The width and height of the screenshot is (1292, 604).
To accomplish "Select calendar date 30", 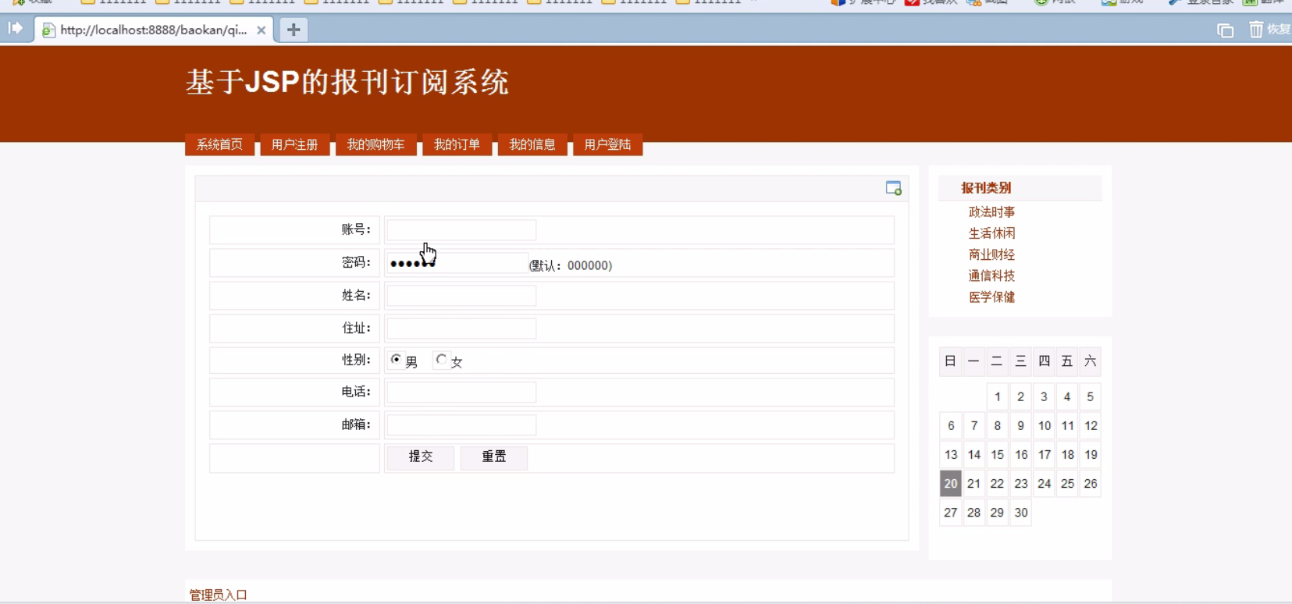I will pos(1020,513).
